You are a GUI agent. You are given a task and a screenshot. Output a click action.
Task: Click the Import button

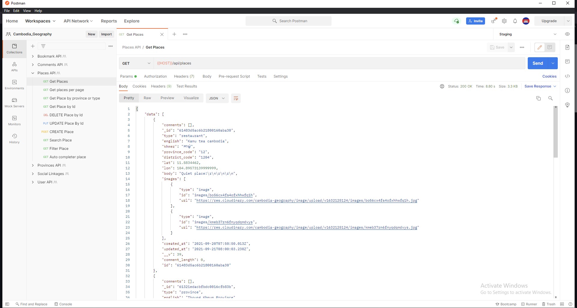[x=106, y=34]
